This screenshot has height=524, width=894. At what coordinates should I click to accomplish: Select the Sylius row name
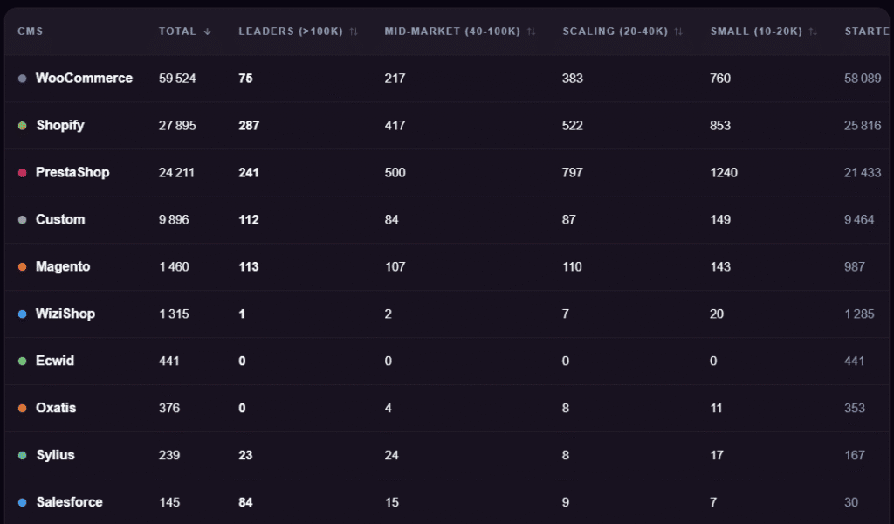point(55,455)
